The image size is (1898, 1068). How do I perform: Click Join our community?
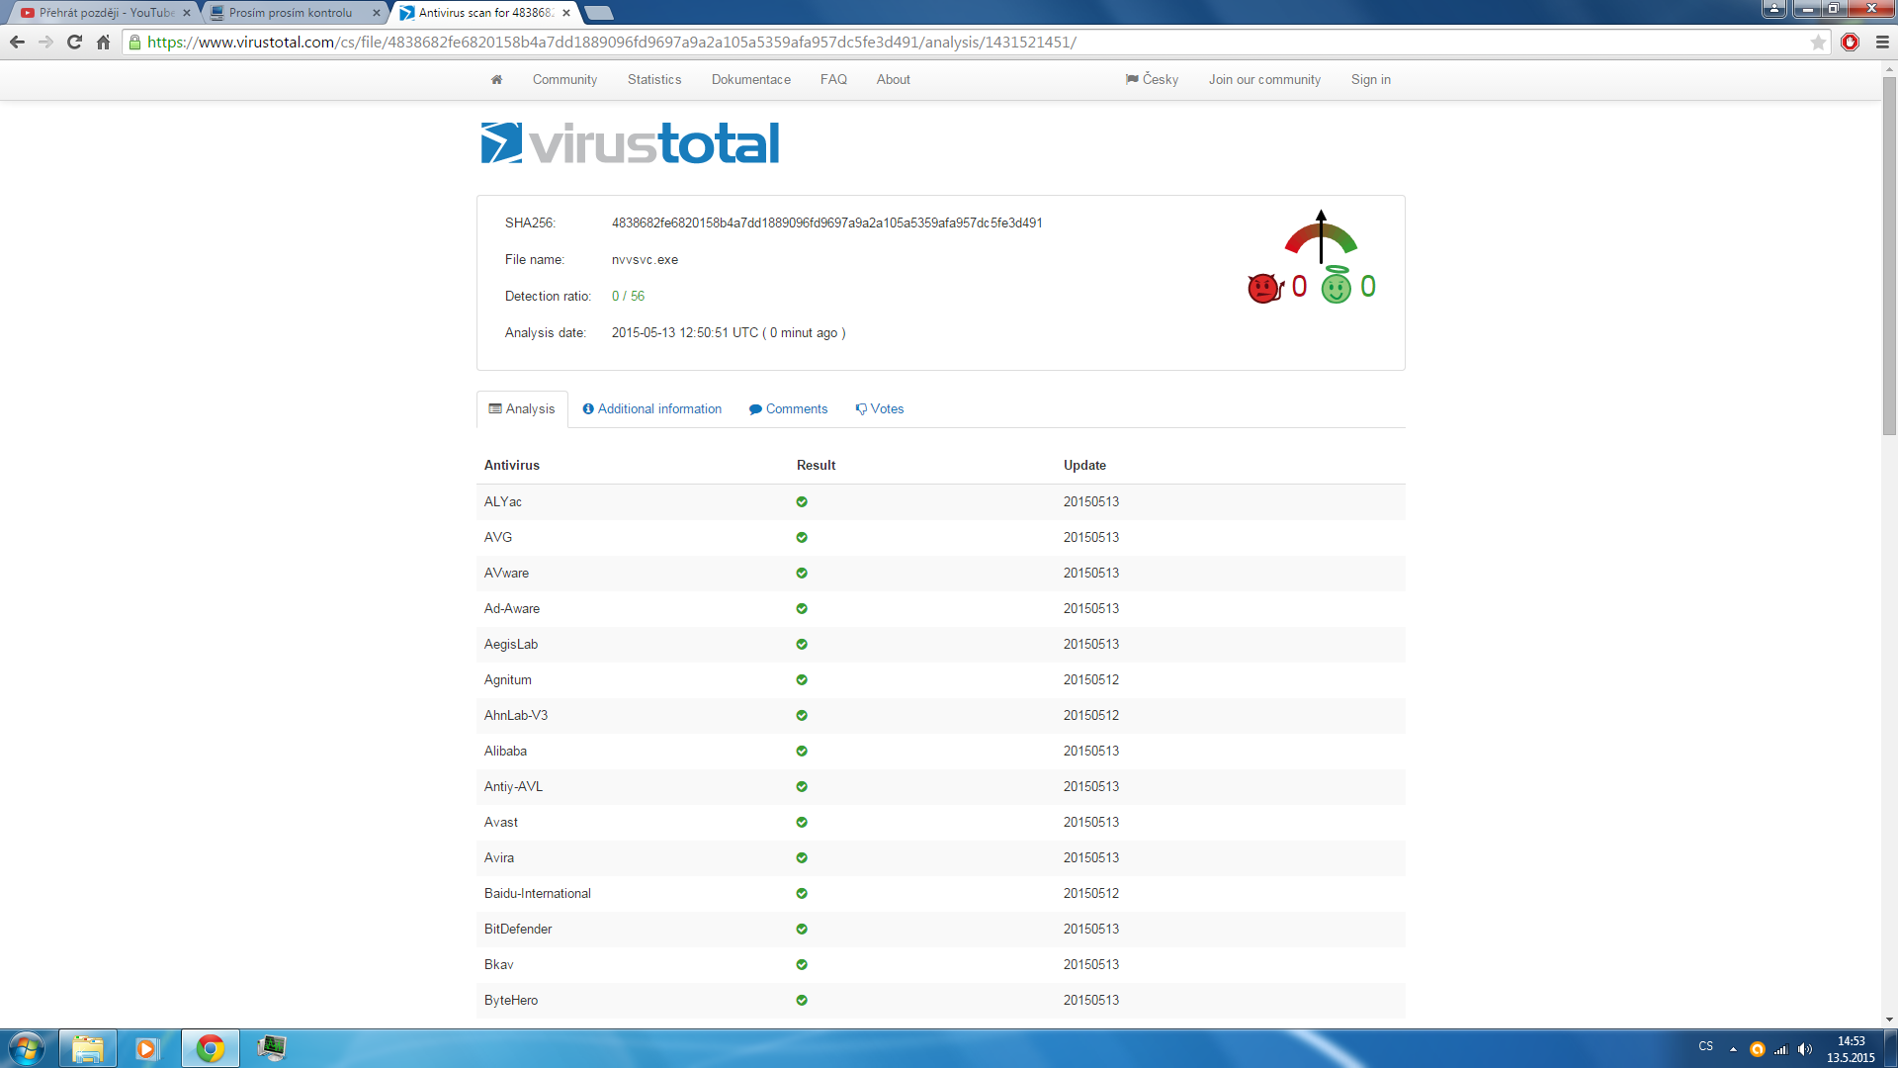click(1264, 80)
